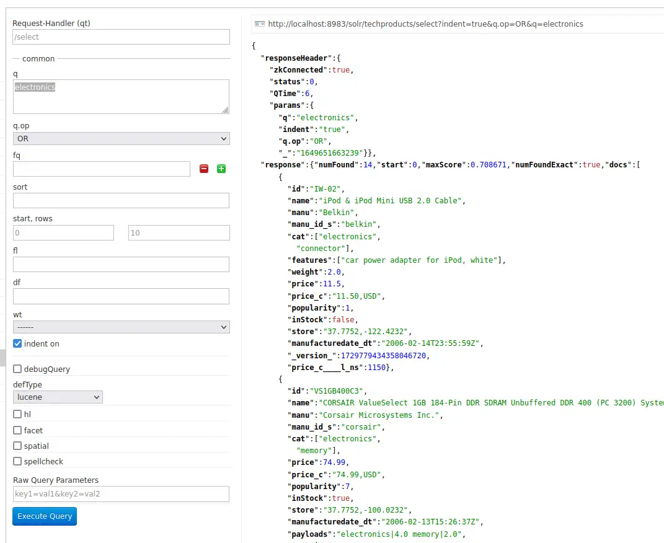Click the manufacturedate_dt "2006-02-13T15:26:37Z"

tap(430, 521)
